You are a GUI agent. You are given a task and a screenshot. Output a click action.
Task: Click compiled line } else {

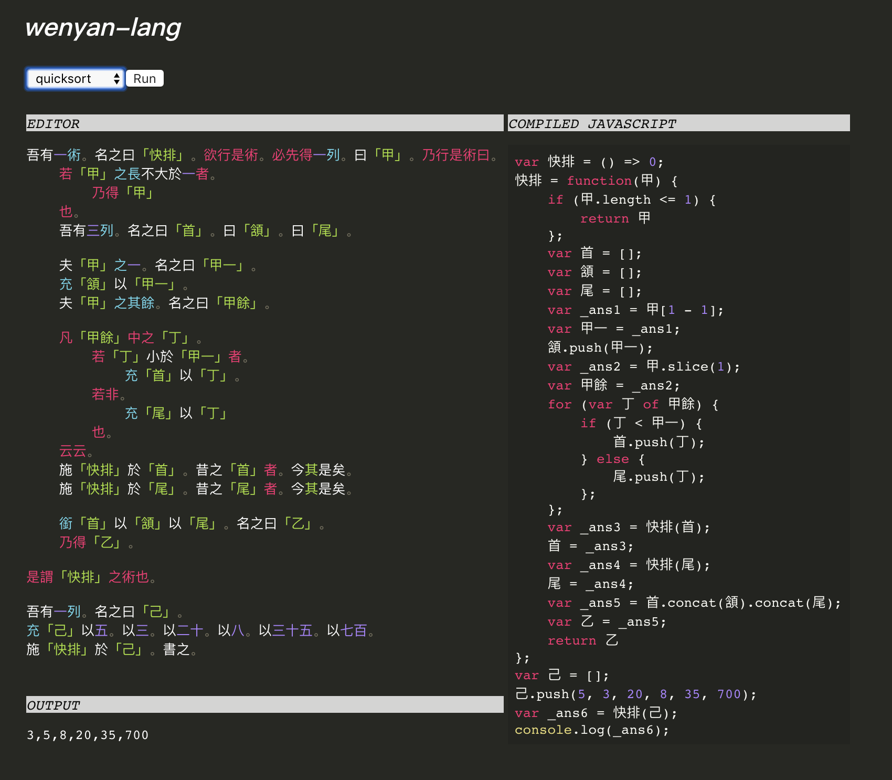(612, 459)
